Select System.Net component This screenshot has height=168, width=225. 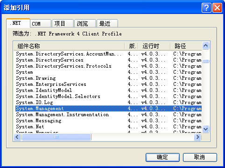108,126
